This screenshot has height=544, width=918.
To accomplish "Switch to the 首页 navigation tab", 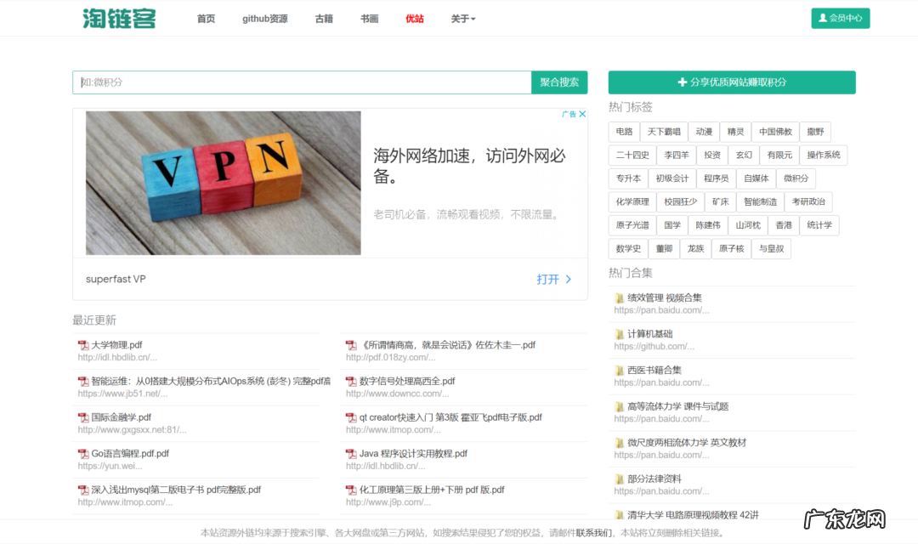I will coord(205,18).
